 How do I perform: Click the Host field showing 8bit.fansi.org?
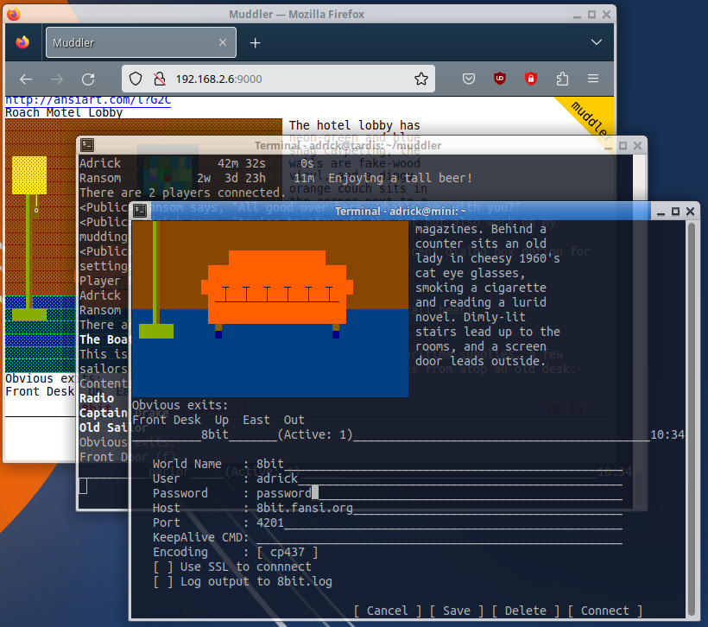[439, 508]
